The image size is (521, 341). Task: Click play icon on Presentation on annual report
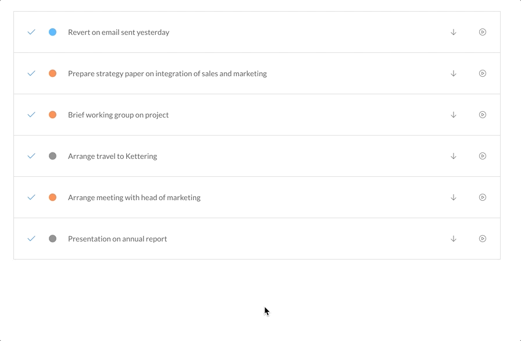tap(483, 239)
